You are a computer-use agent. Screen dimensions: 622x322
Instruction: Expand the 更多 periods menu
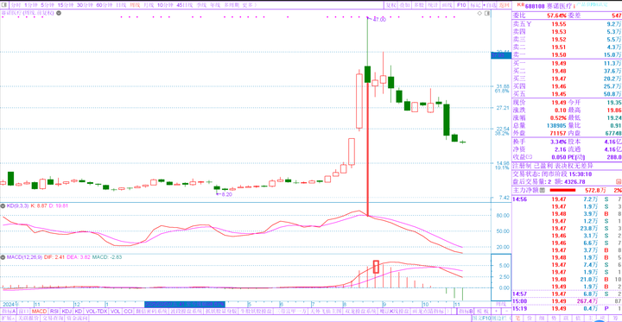tap(249, 5)
